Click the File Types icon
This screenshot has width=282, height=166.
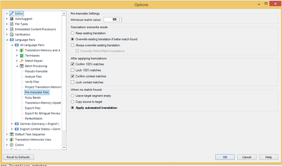click(x=12, y=24)
